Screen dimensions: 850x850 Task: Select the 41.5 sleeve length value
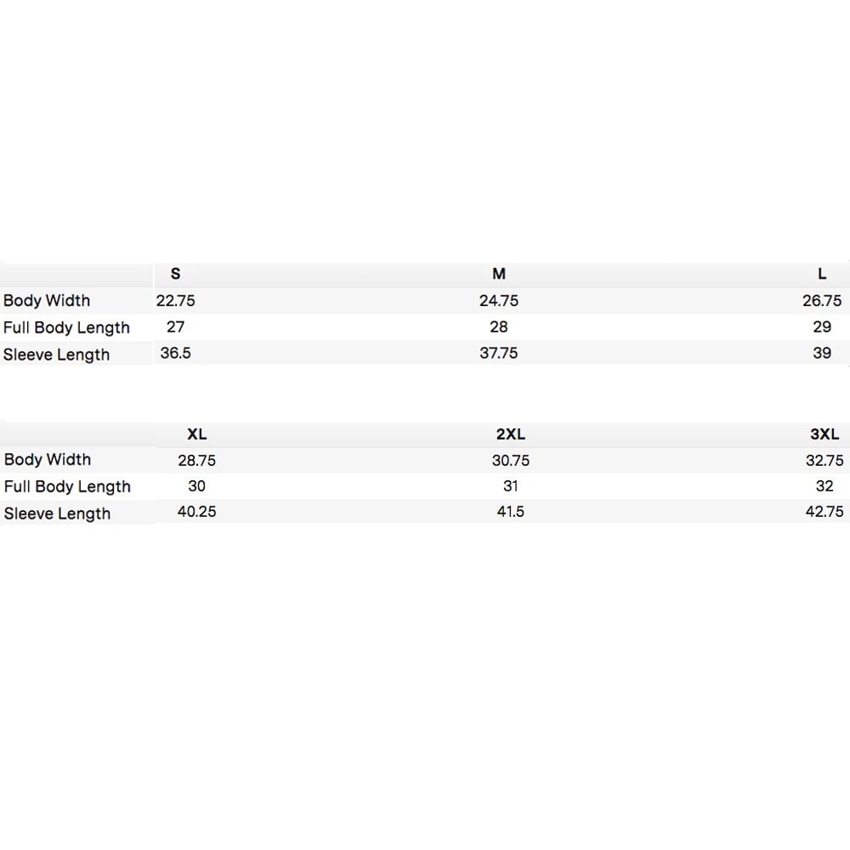click(511, 513)
